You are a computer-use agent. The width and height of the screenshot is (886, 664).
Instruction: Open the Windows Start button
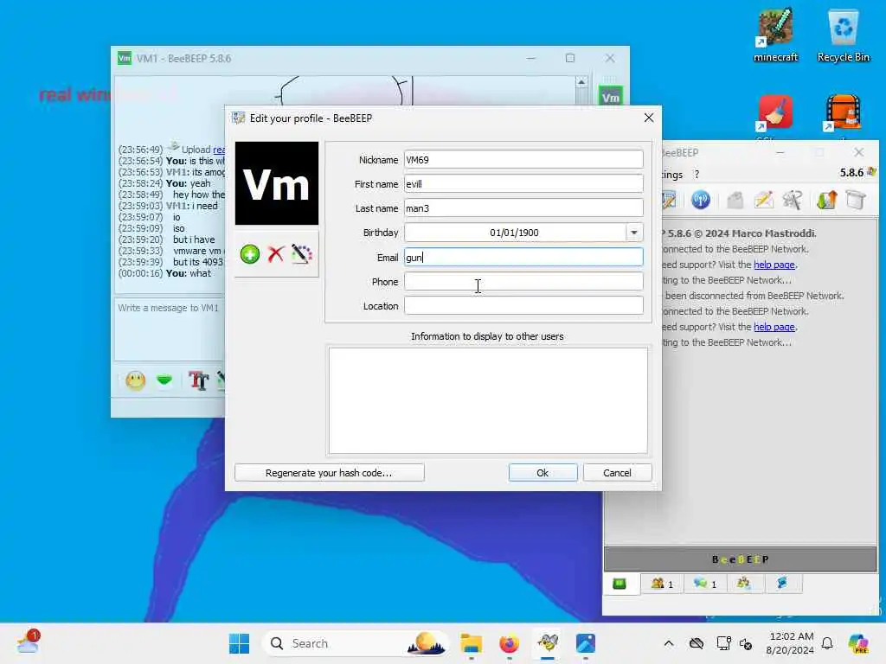(239, 643)
